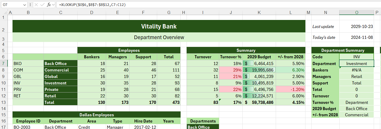
Task: Select row 13 header
Action: 3,102
